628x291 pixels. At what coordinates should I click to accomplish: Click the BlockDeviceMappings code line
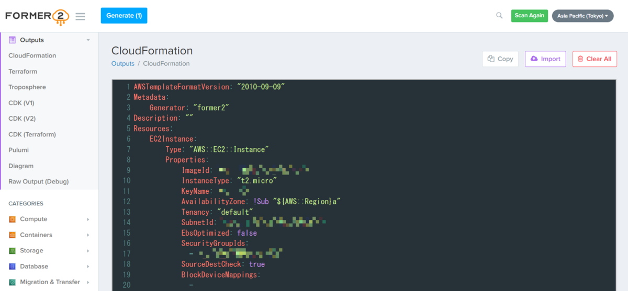(221, 275)
